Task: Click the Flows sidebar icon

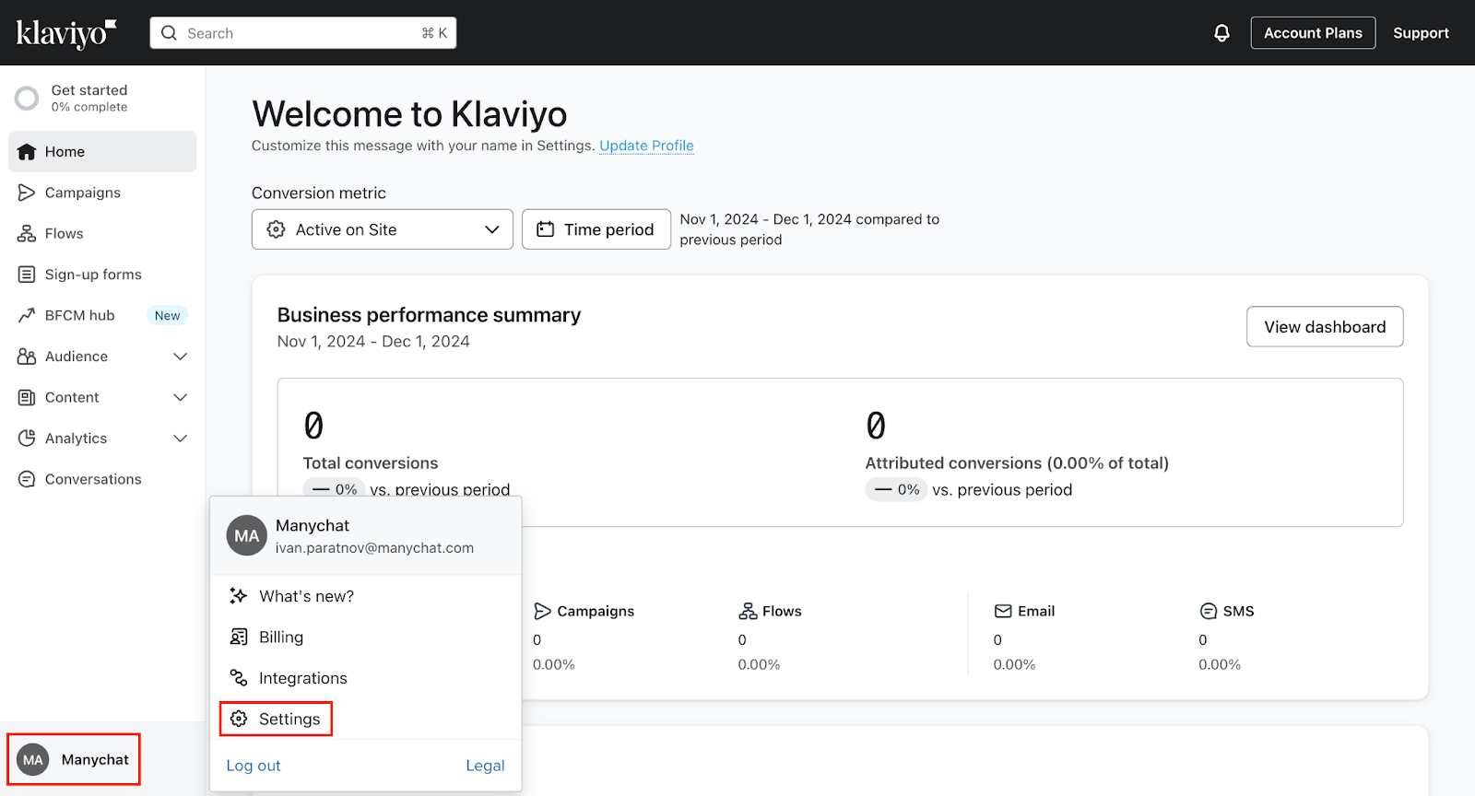Action: click(27, 234)
